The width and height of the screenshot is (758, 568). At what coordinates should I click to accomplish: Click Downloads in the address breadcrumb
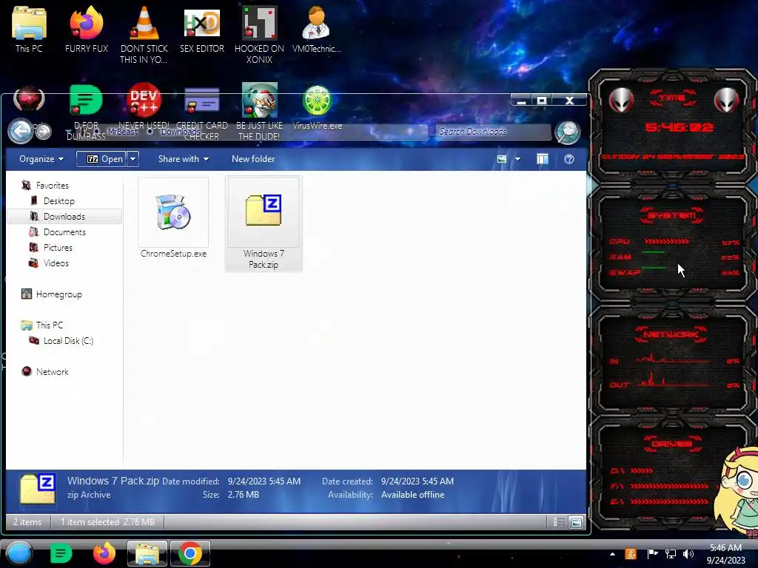[x=181, y=132]
